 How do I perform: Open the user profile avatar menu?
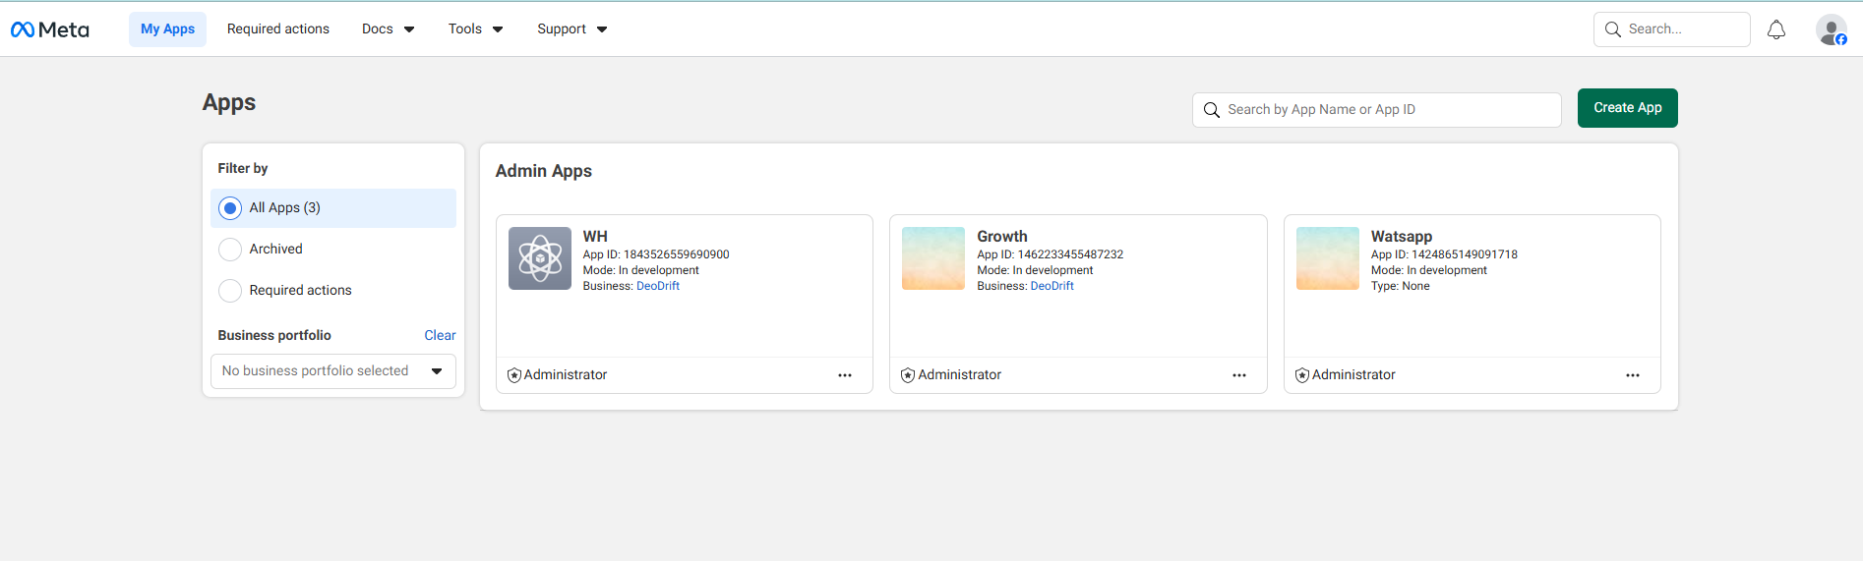coord(1832,29)
